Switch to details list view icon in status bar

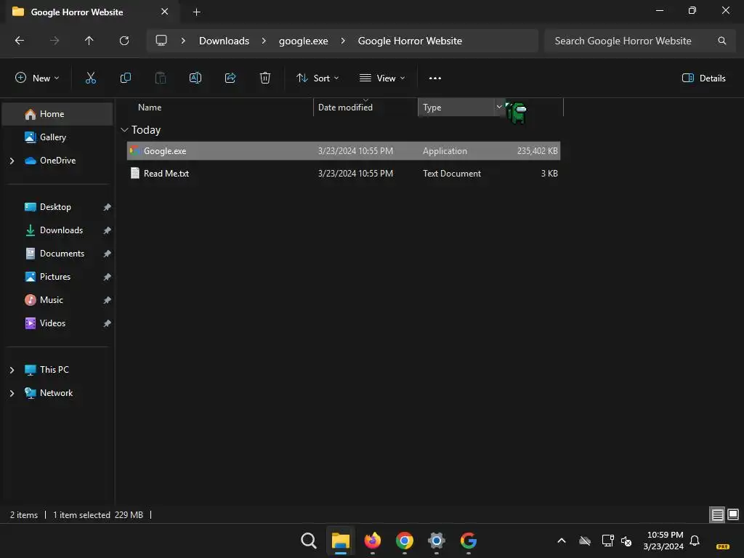(x=717, y=514)
